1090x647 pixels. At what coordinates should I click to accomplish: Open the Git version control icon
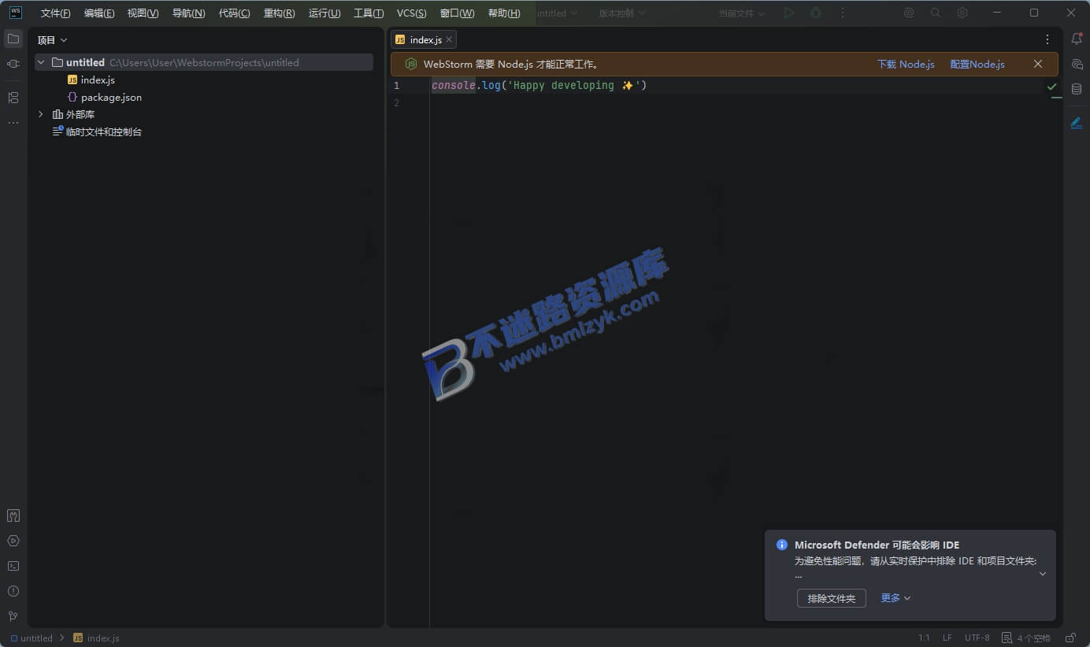tap(13, 616)
